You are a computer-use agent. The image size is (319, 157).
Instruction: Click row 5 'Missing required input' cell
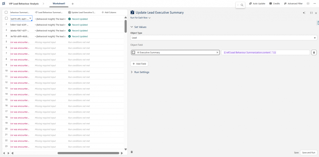pyautogui.click(x=45, y=42)
